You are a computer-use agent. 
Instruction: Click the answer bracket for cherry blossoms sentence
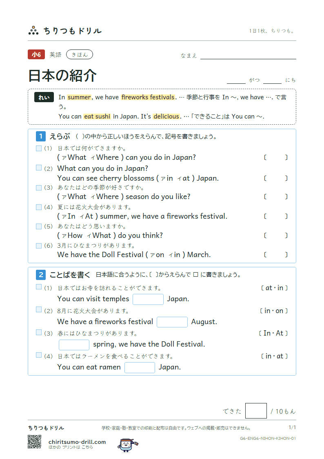point(276,178)
